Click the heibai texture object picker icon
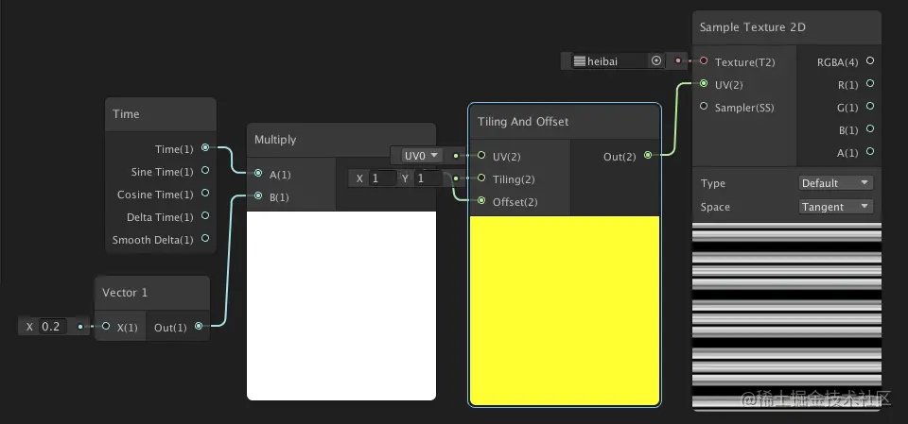This screenshot has height=424, width=908. pos(656,60)
